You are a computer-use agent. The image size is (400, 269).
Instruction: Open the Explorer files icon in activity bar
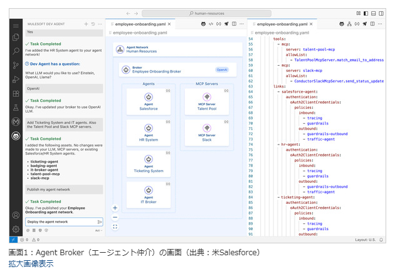click(x=16, y=37)
